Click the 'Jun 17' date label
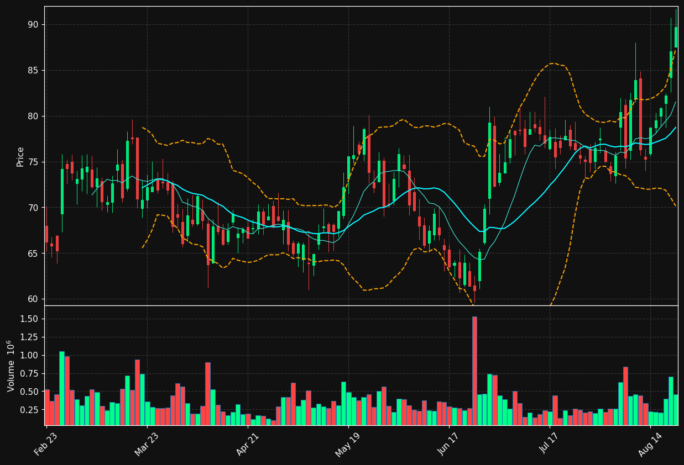This screenshot has height=465, width=684. coord(448,444)
